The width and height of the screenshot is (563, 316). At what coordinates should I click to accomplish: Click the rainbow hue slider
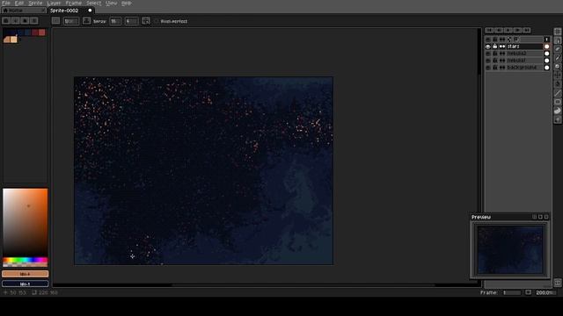click(x=26, y=260)
